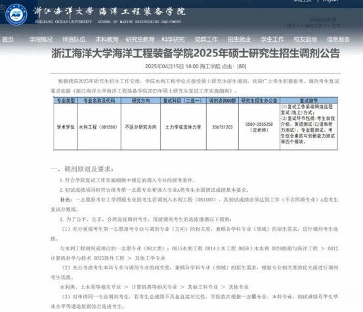
Task: Click table header 研究生招生办公室
Action: pos(259,100)
